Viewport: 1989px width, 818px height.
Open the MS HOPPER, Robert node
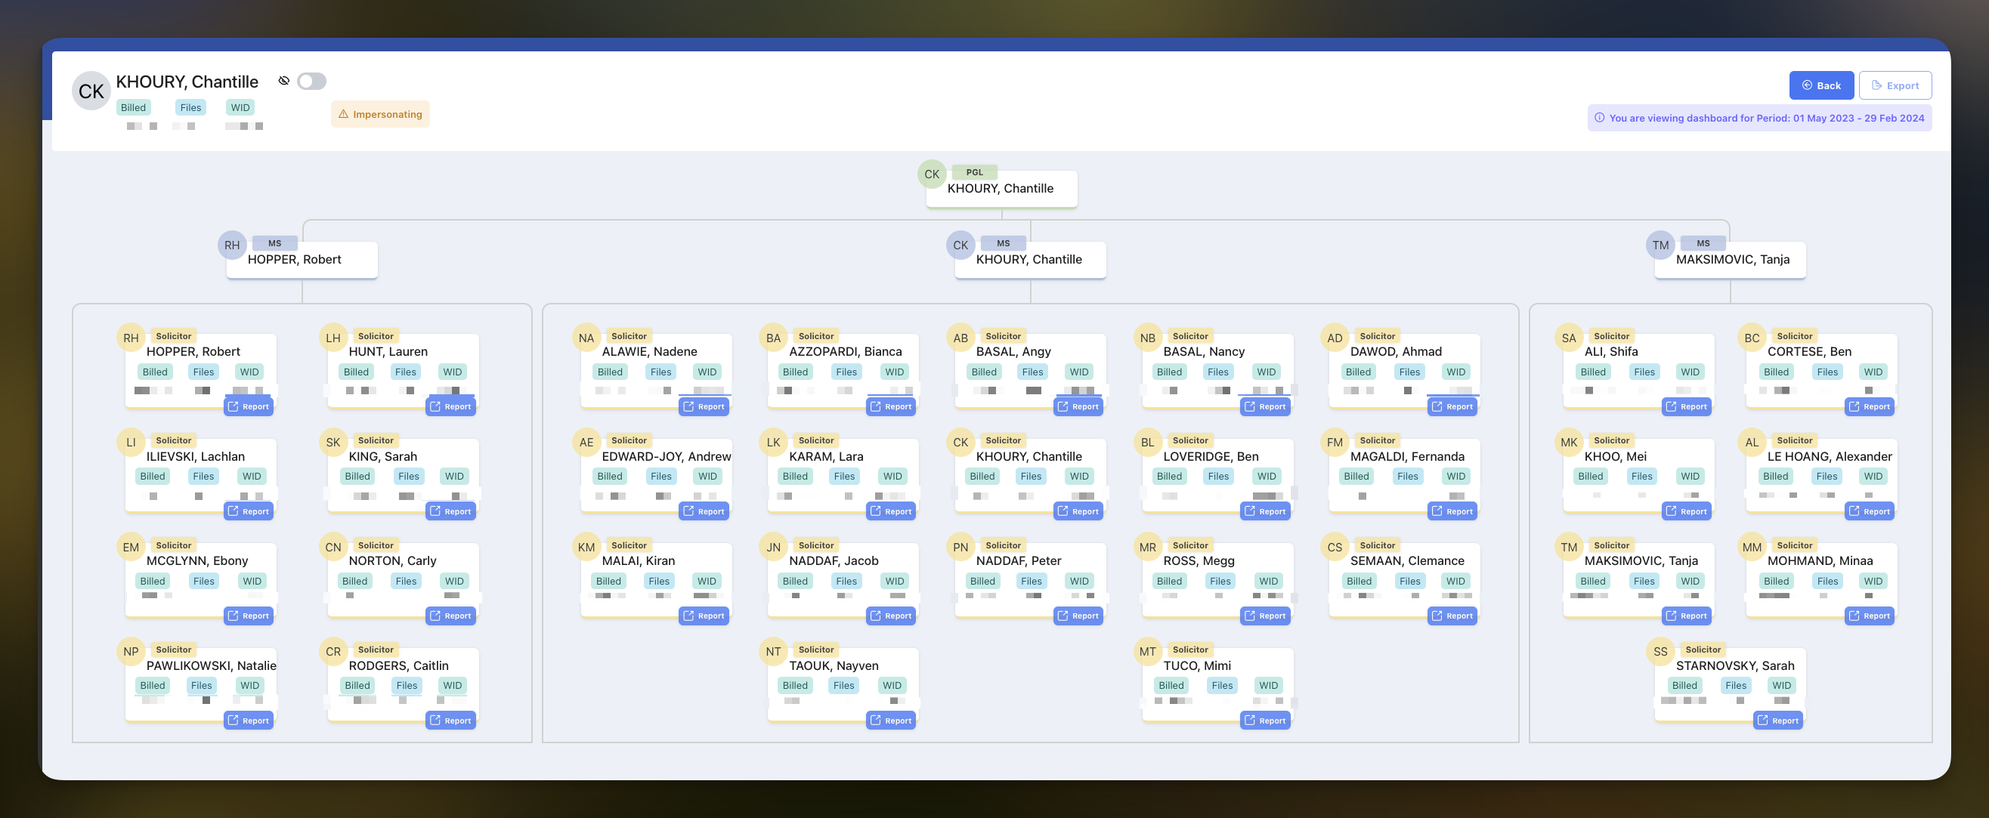click(x=301, y=260)
